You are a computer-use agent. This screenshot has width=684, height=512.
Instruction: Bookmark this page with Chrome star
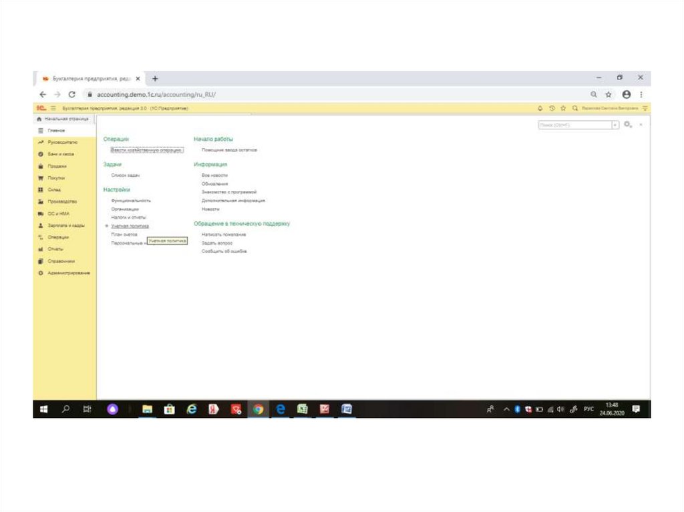coord(608,94)
